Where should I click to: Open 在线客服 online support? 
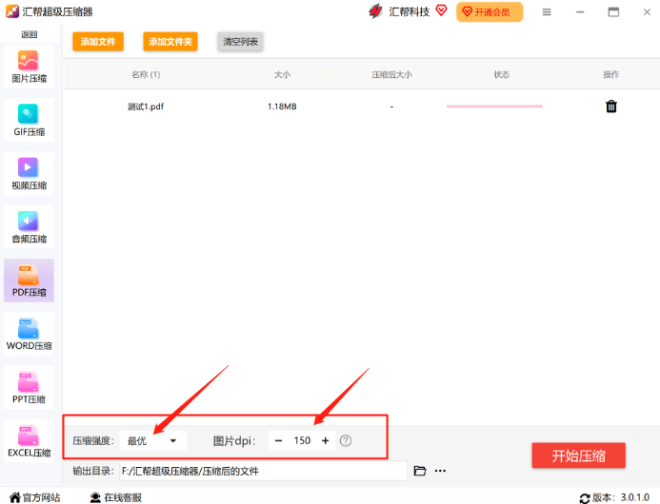116,497
